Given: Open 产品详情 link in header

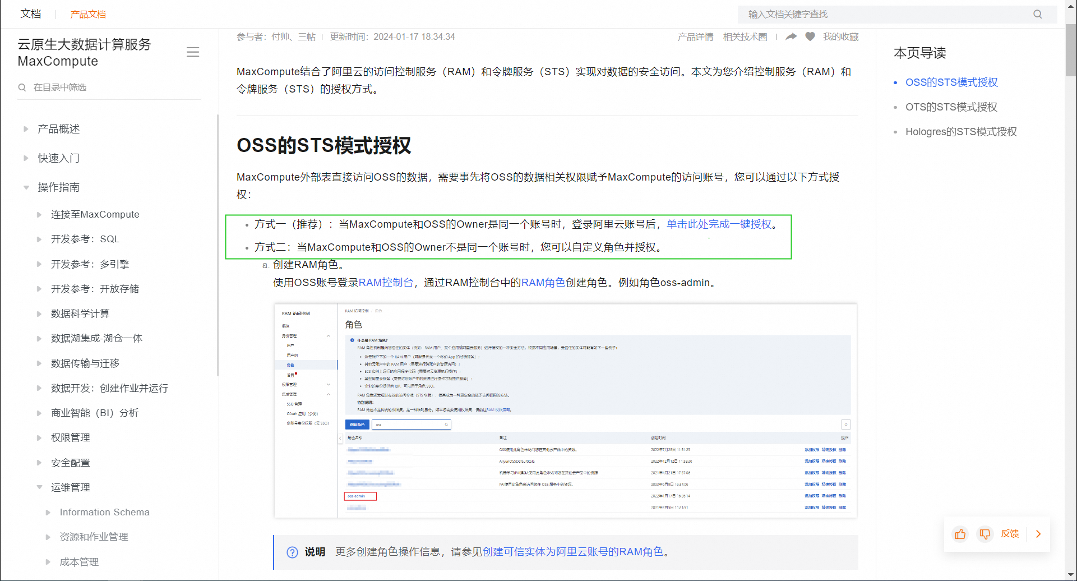Looking at the screenshot, I should point(695,36).
